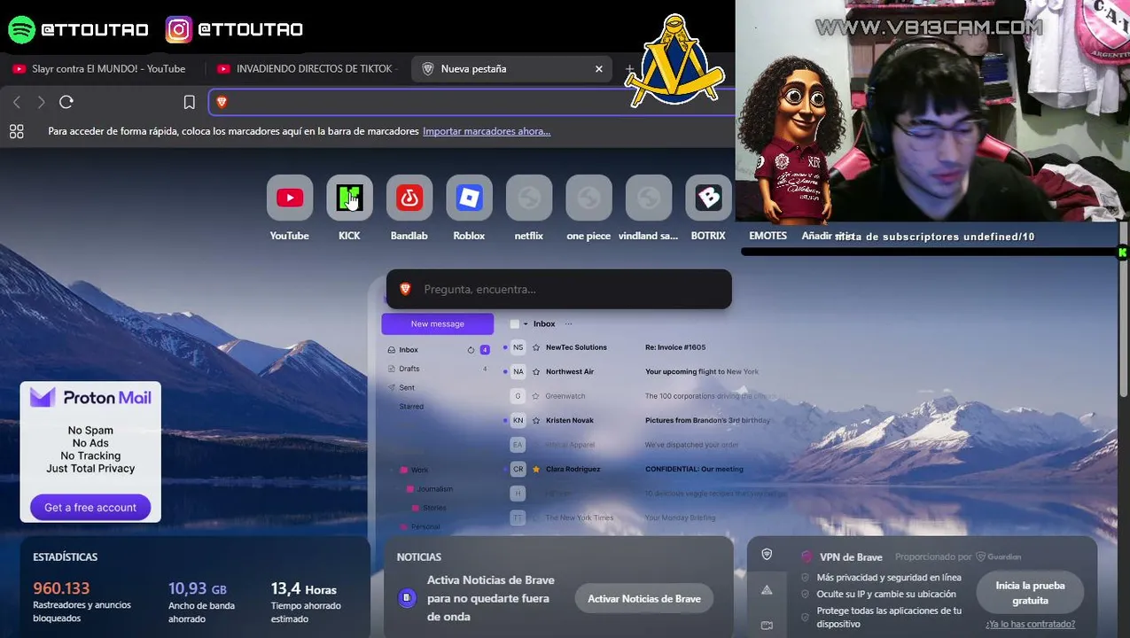Select the Talk camera icon in the widget sidebar

click(767, 625)
